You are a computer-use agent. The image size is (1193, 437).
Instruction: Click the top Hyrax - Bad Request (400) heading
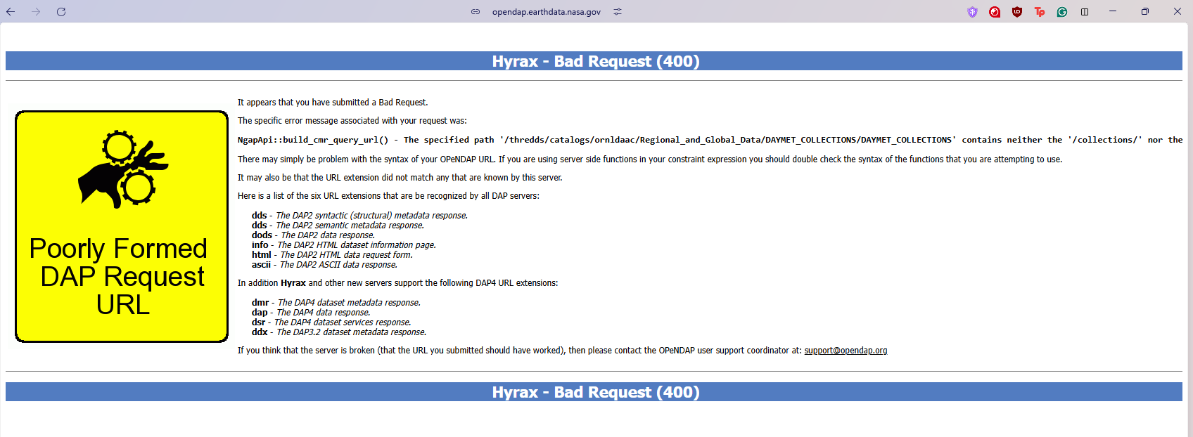[595, 61]
